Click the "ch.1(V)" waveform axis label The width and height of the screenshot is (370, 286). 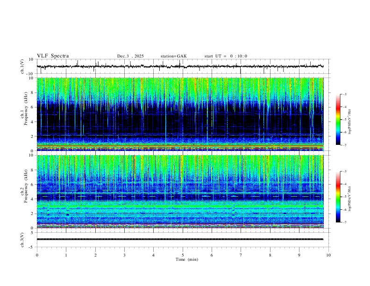click(22, 66)
